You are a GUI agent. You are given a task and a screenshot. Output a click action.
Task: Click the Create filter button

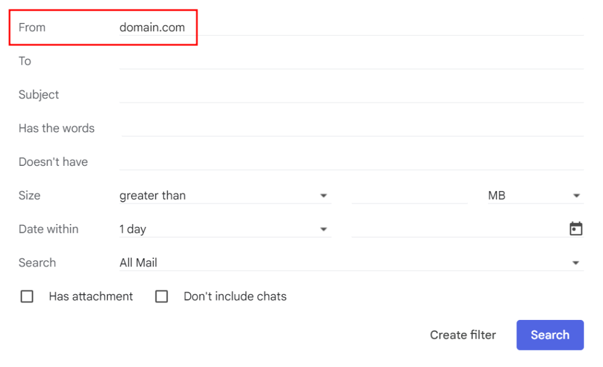pos(463,335)
